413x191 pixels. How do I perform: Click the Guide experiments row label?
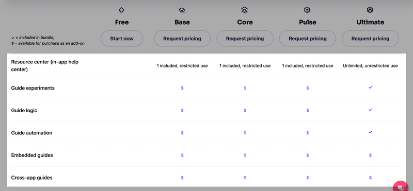tap(33, 88)
